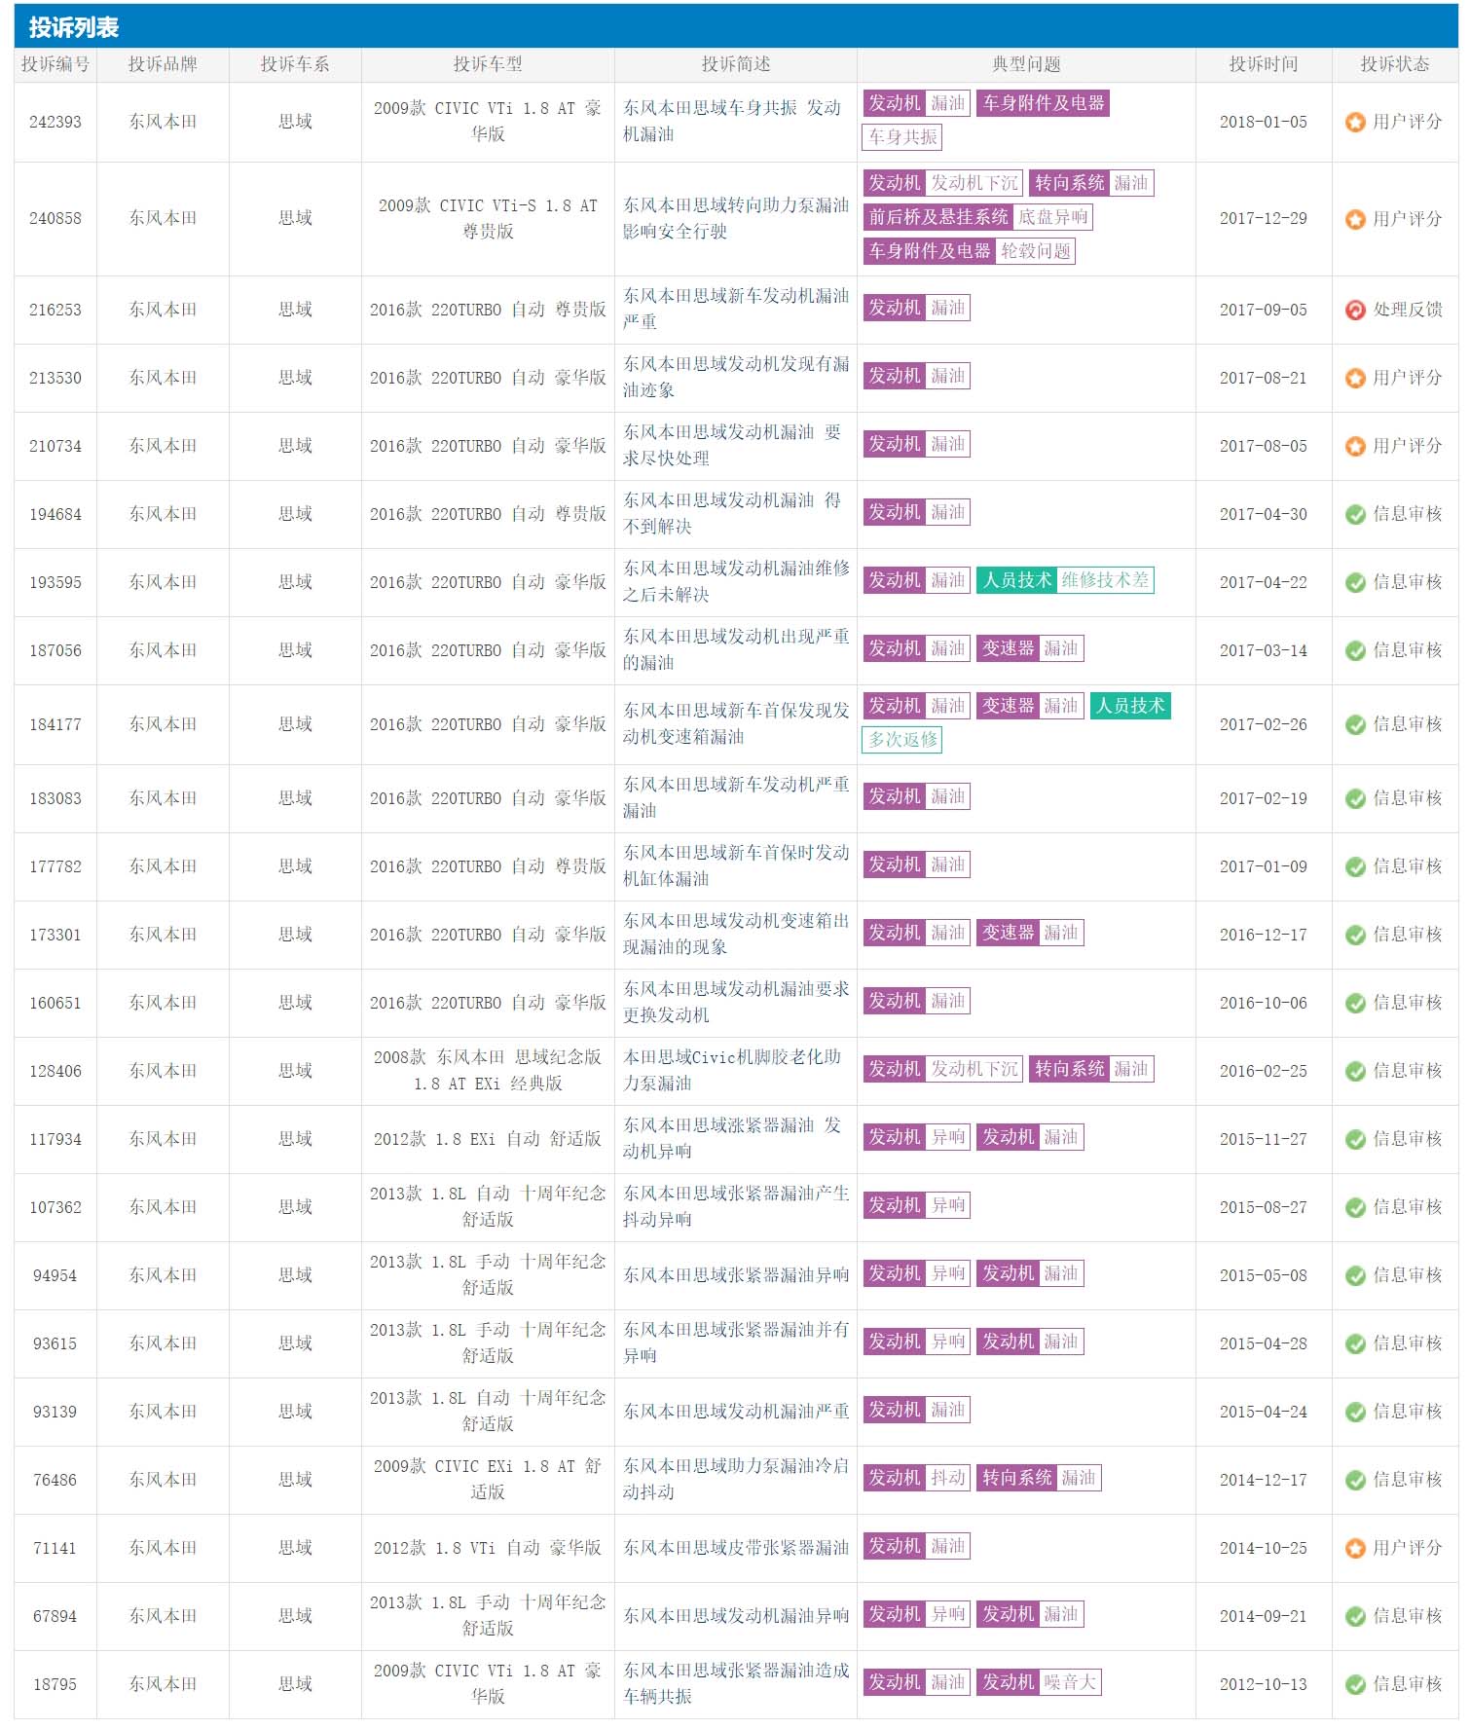Click the green check icon for complaint 76486

(x=1355, y=1481)
